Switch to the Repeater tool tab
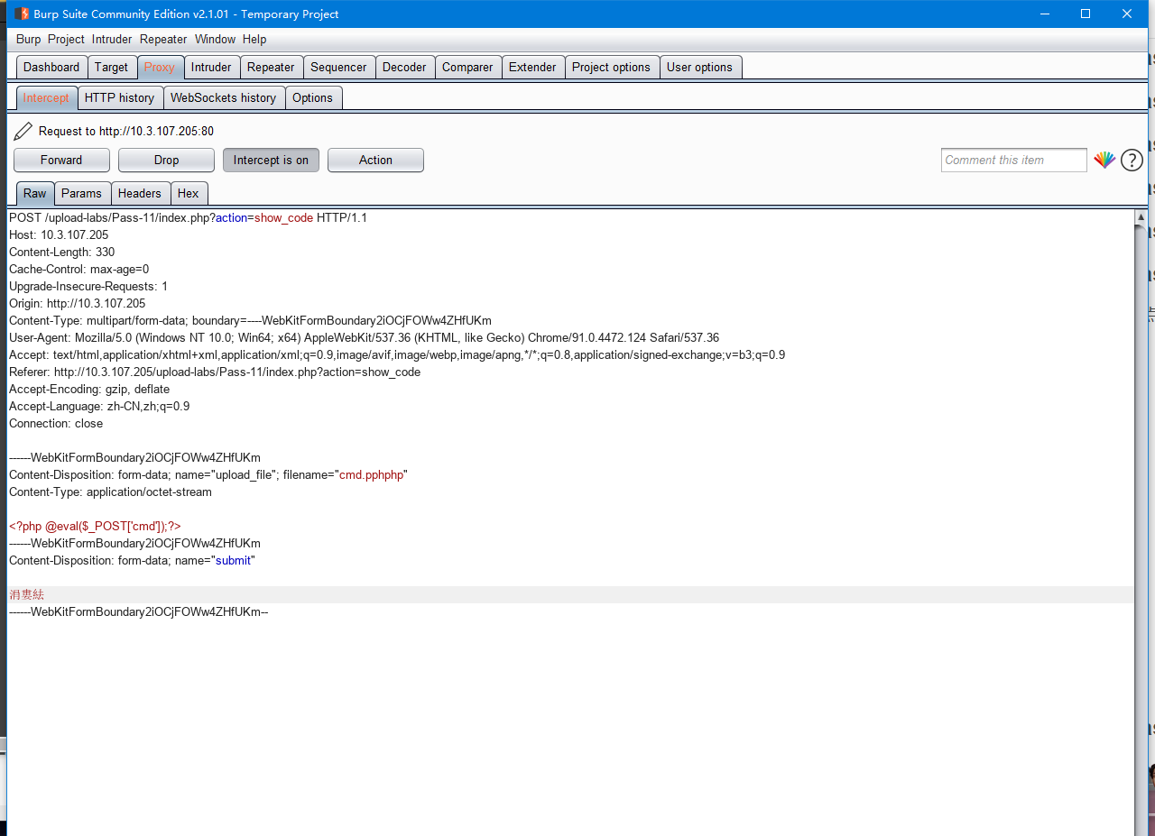The height and width of the screenshot is (836, 1155). 271,68
